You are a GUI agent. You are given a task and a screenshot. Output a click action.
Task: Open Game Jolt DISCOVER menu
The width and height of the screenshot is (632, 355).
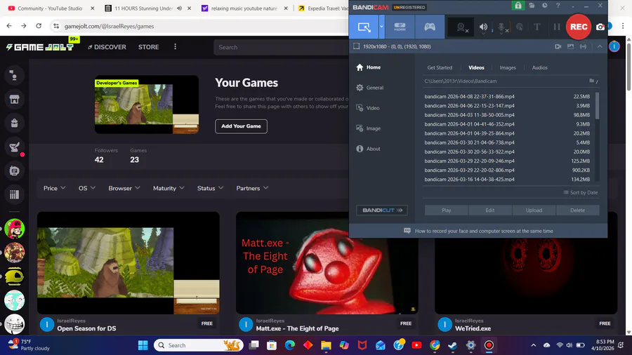pyautogui.click(x=107, y=47)
